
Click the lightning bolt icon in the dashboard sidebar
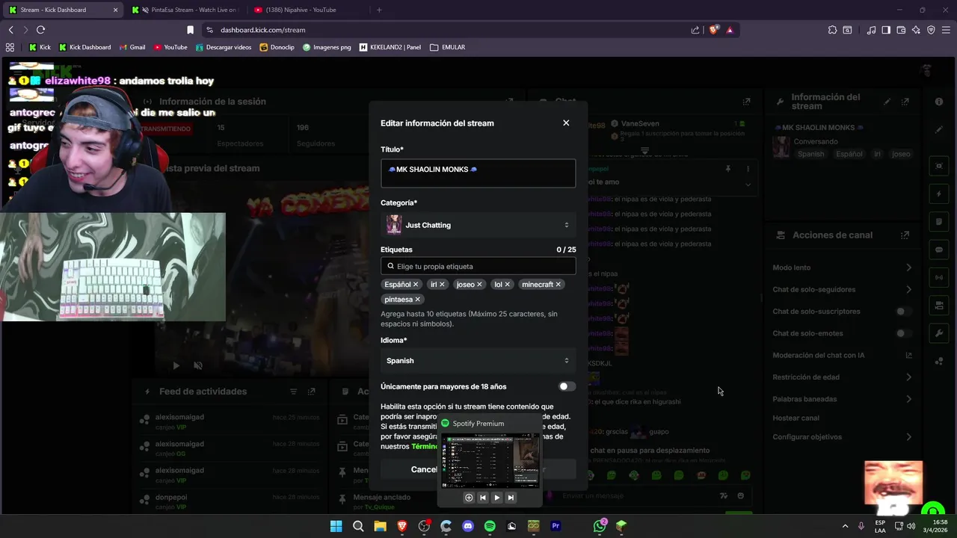pyautogui.click(x=939, y=194)
